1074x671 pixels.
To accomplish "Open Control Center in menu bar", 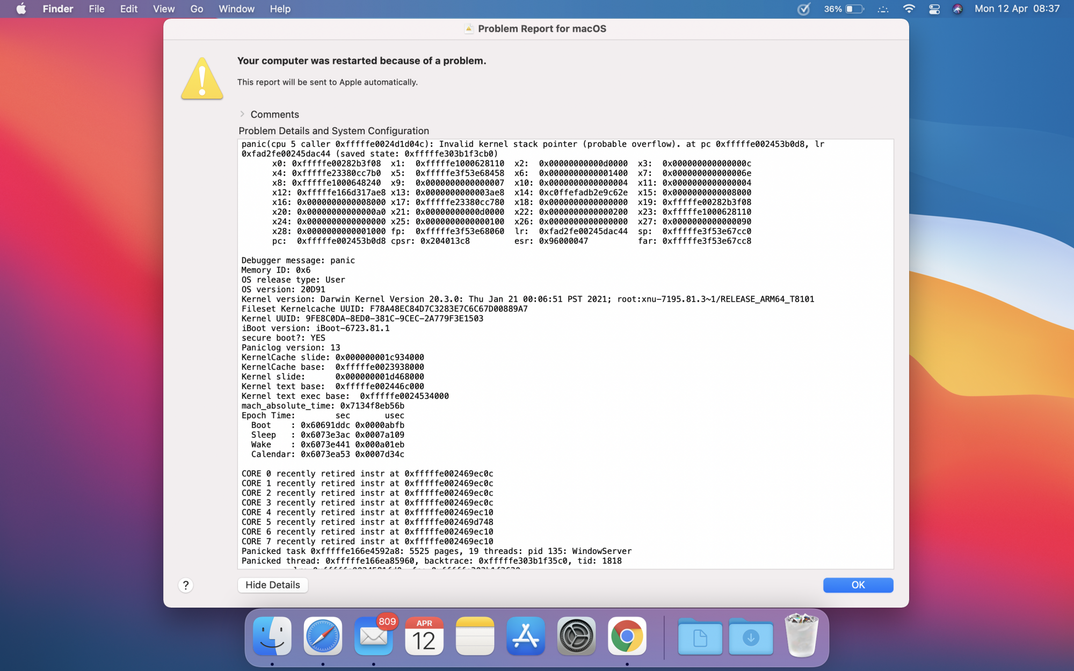I will (934, 9).
